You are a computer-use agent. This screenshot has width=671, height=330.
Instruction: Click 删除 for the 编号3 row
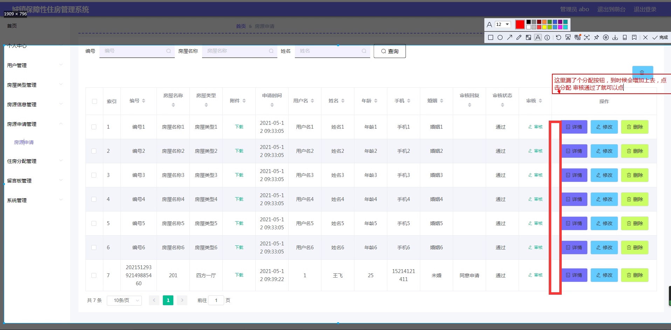tap(635, 175)
